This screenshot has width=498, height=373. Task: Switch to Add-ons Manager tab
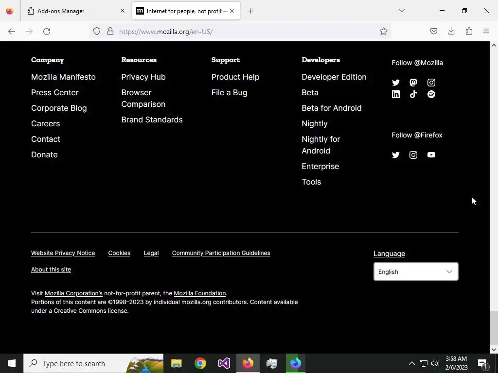(74, 11)
